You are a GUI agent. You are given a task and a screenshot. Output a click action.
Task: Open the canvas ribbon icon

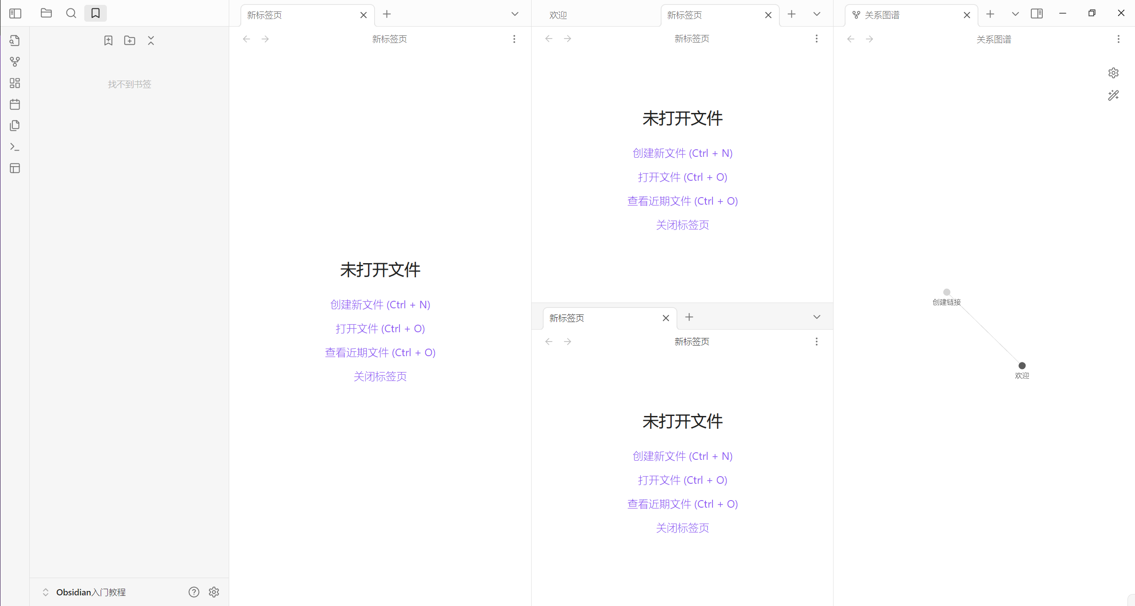(x=15, y=83)
